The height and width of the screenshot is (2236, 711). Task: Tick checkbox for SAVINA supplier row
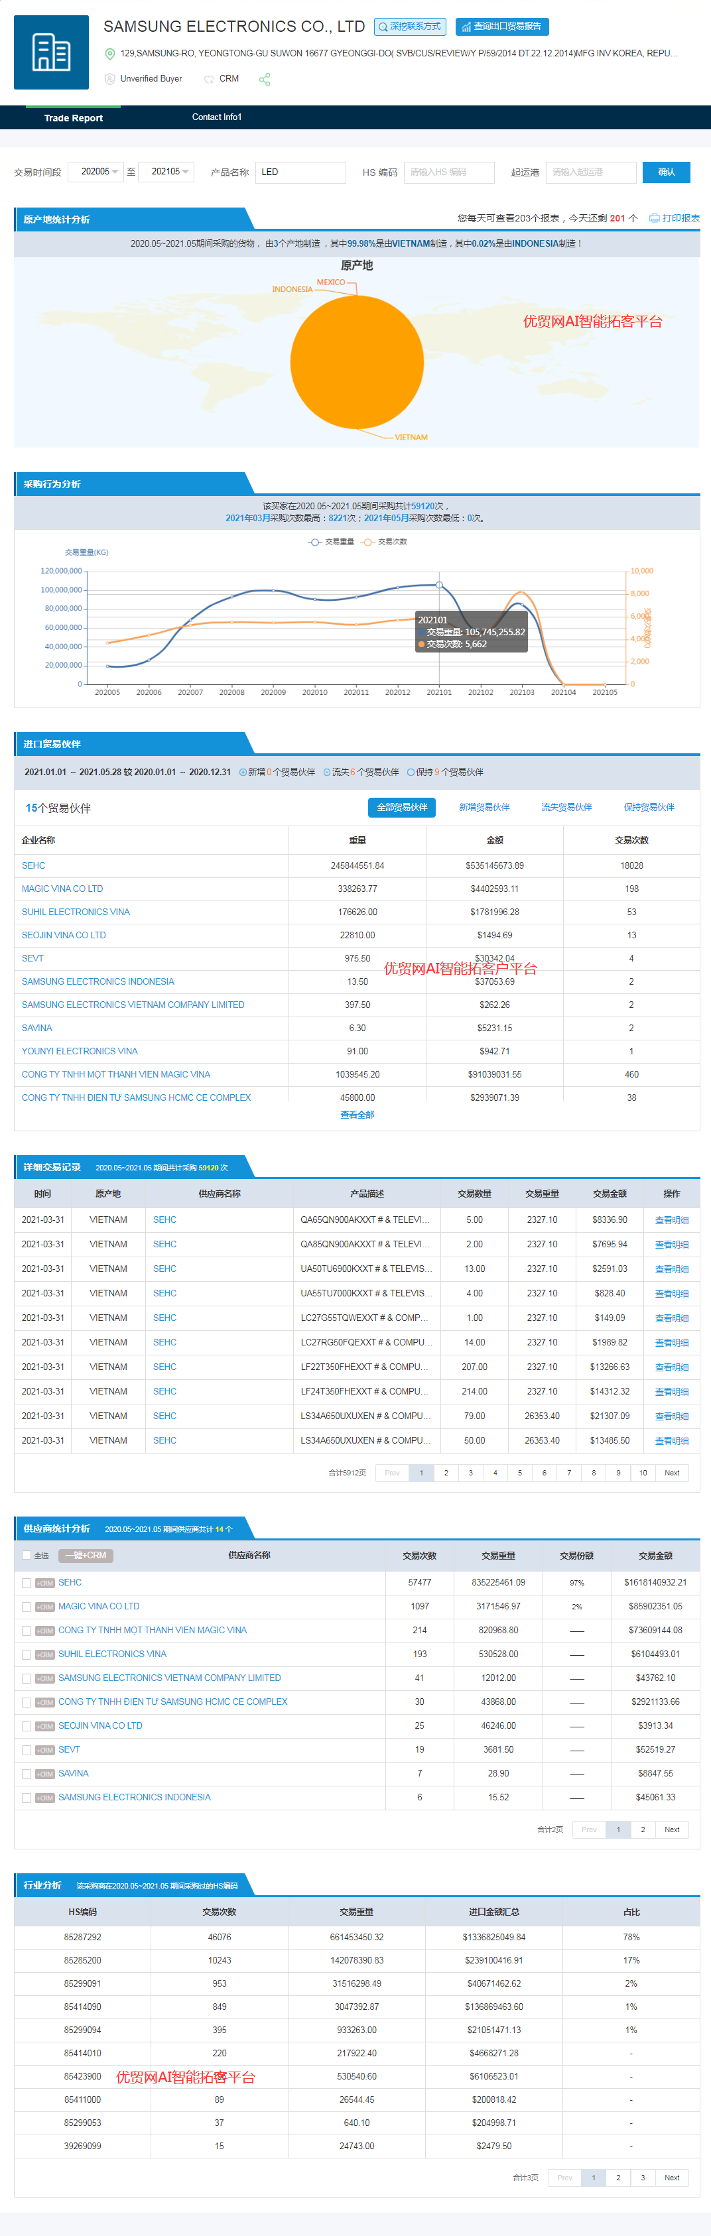click(26, 1774)
